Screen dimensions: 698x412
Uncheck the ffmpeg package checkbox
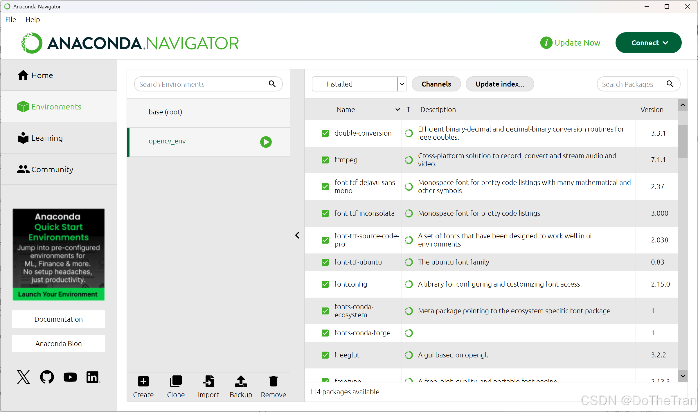[x=325, y=160]
